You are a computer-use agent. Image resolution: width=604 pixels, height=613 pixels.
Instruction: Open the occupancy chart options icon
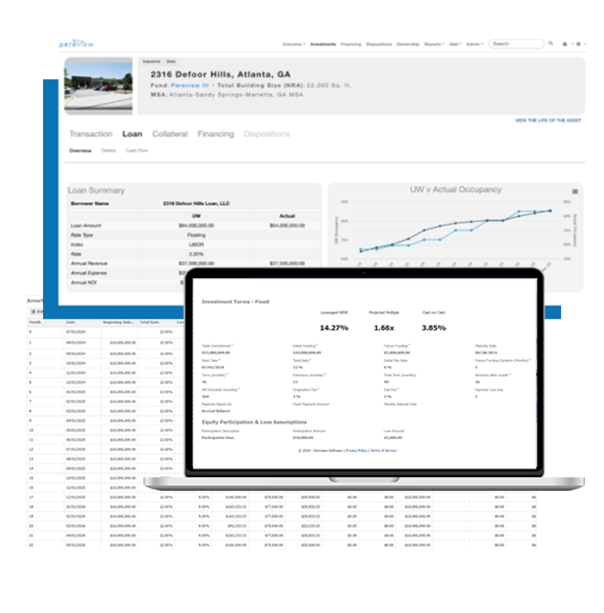(x=574, y=191)
